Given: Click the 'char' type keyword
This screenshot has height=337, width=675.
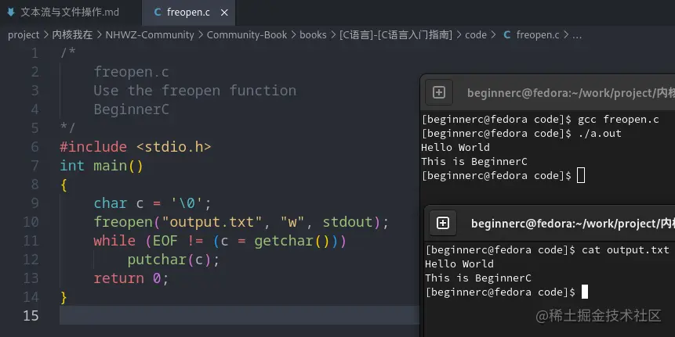Looking at the screenshot, I should coord(111,203).
